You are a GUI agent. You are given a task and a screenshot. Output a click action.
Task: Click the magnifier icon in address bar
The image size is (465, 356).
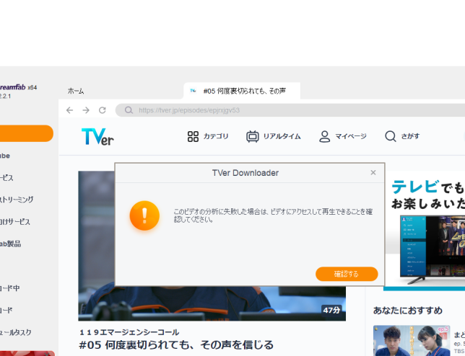tap(129, 110)
